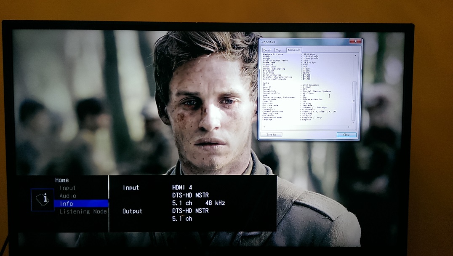This screenshot has height=256, width=453.
Task: Click the Save As button
Action: (271, 134)
